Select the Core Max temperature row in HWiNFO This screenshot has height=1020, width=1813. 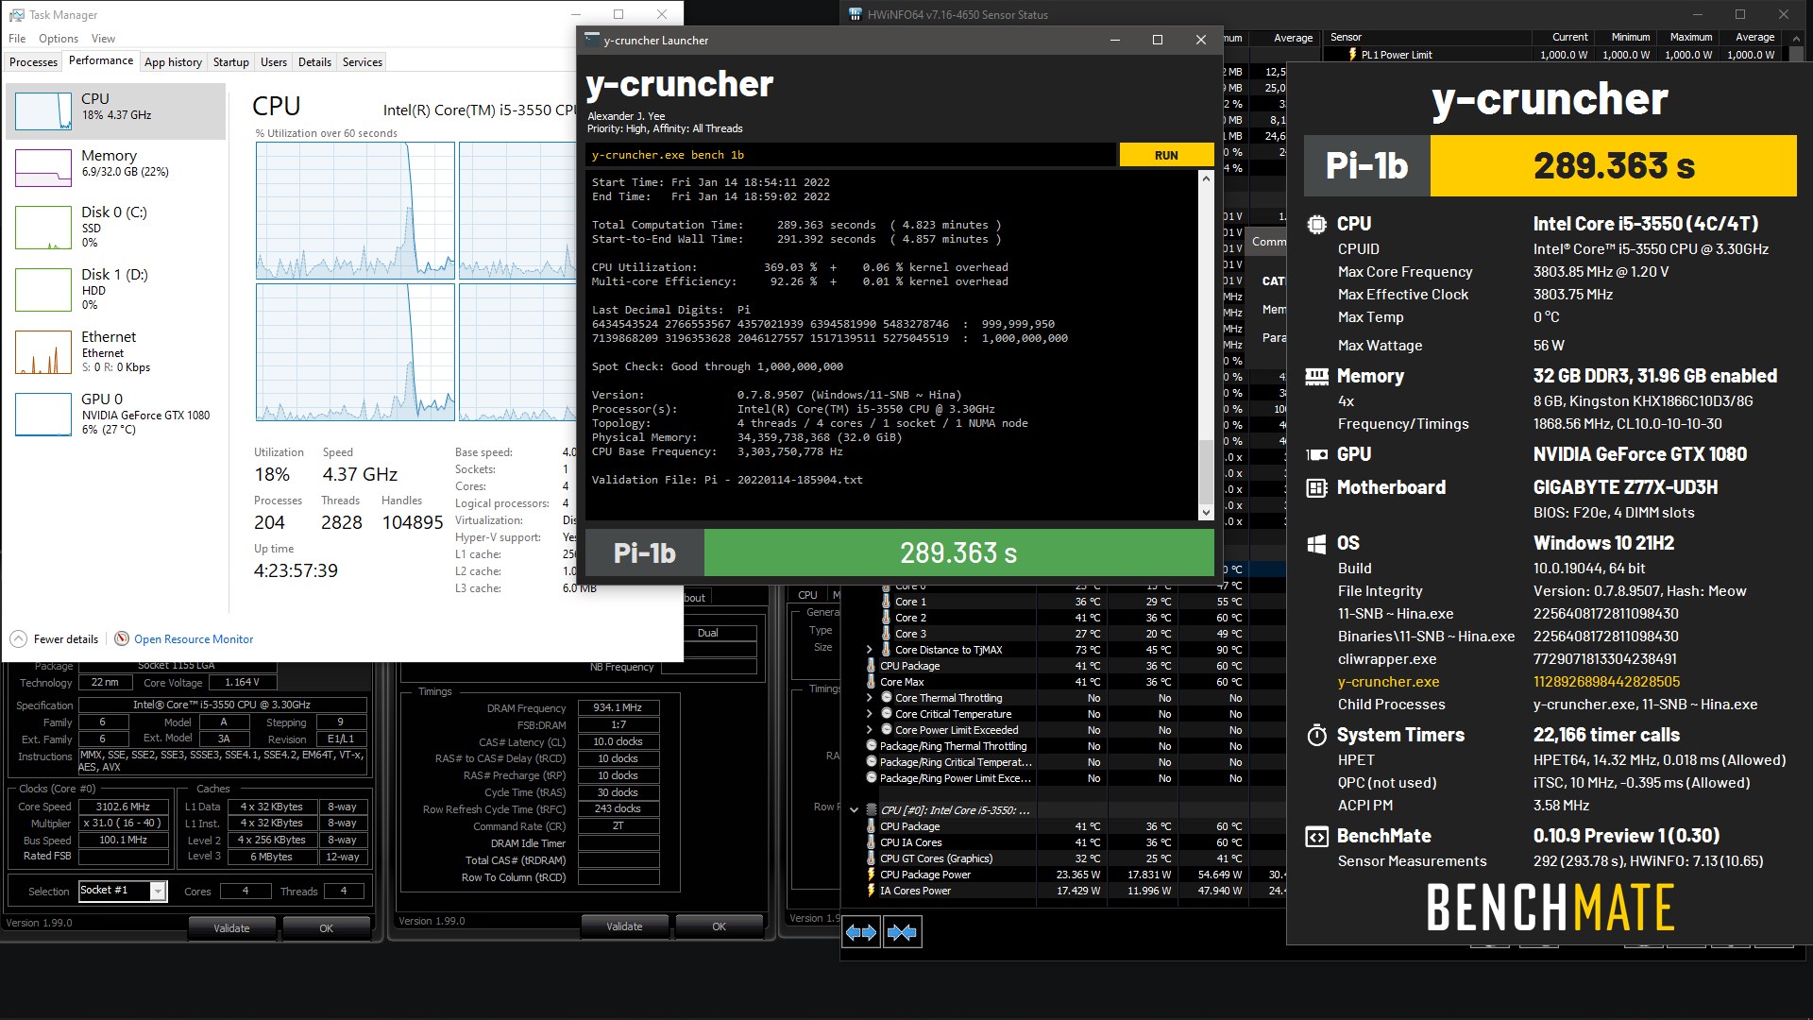point(1062,682)
